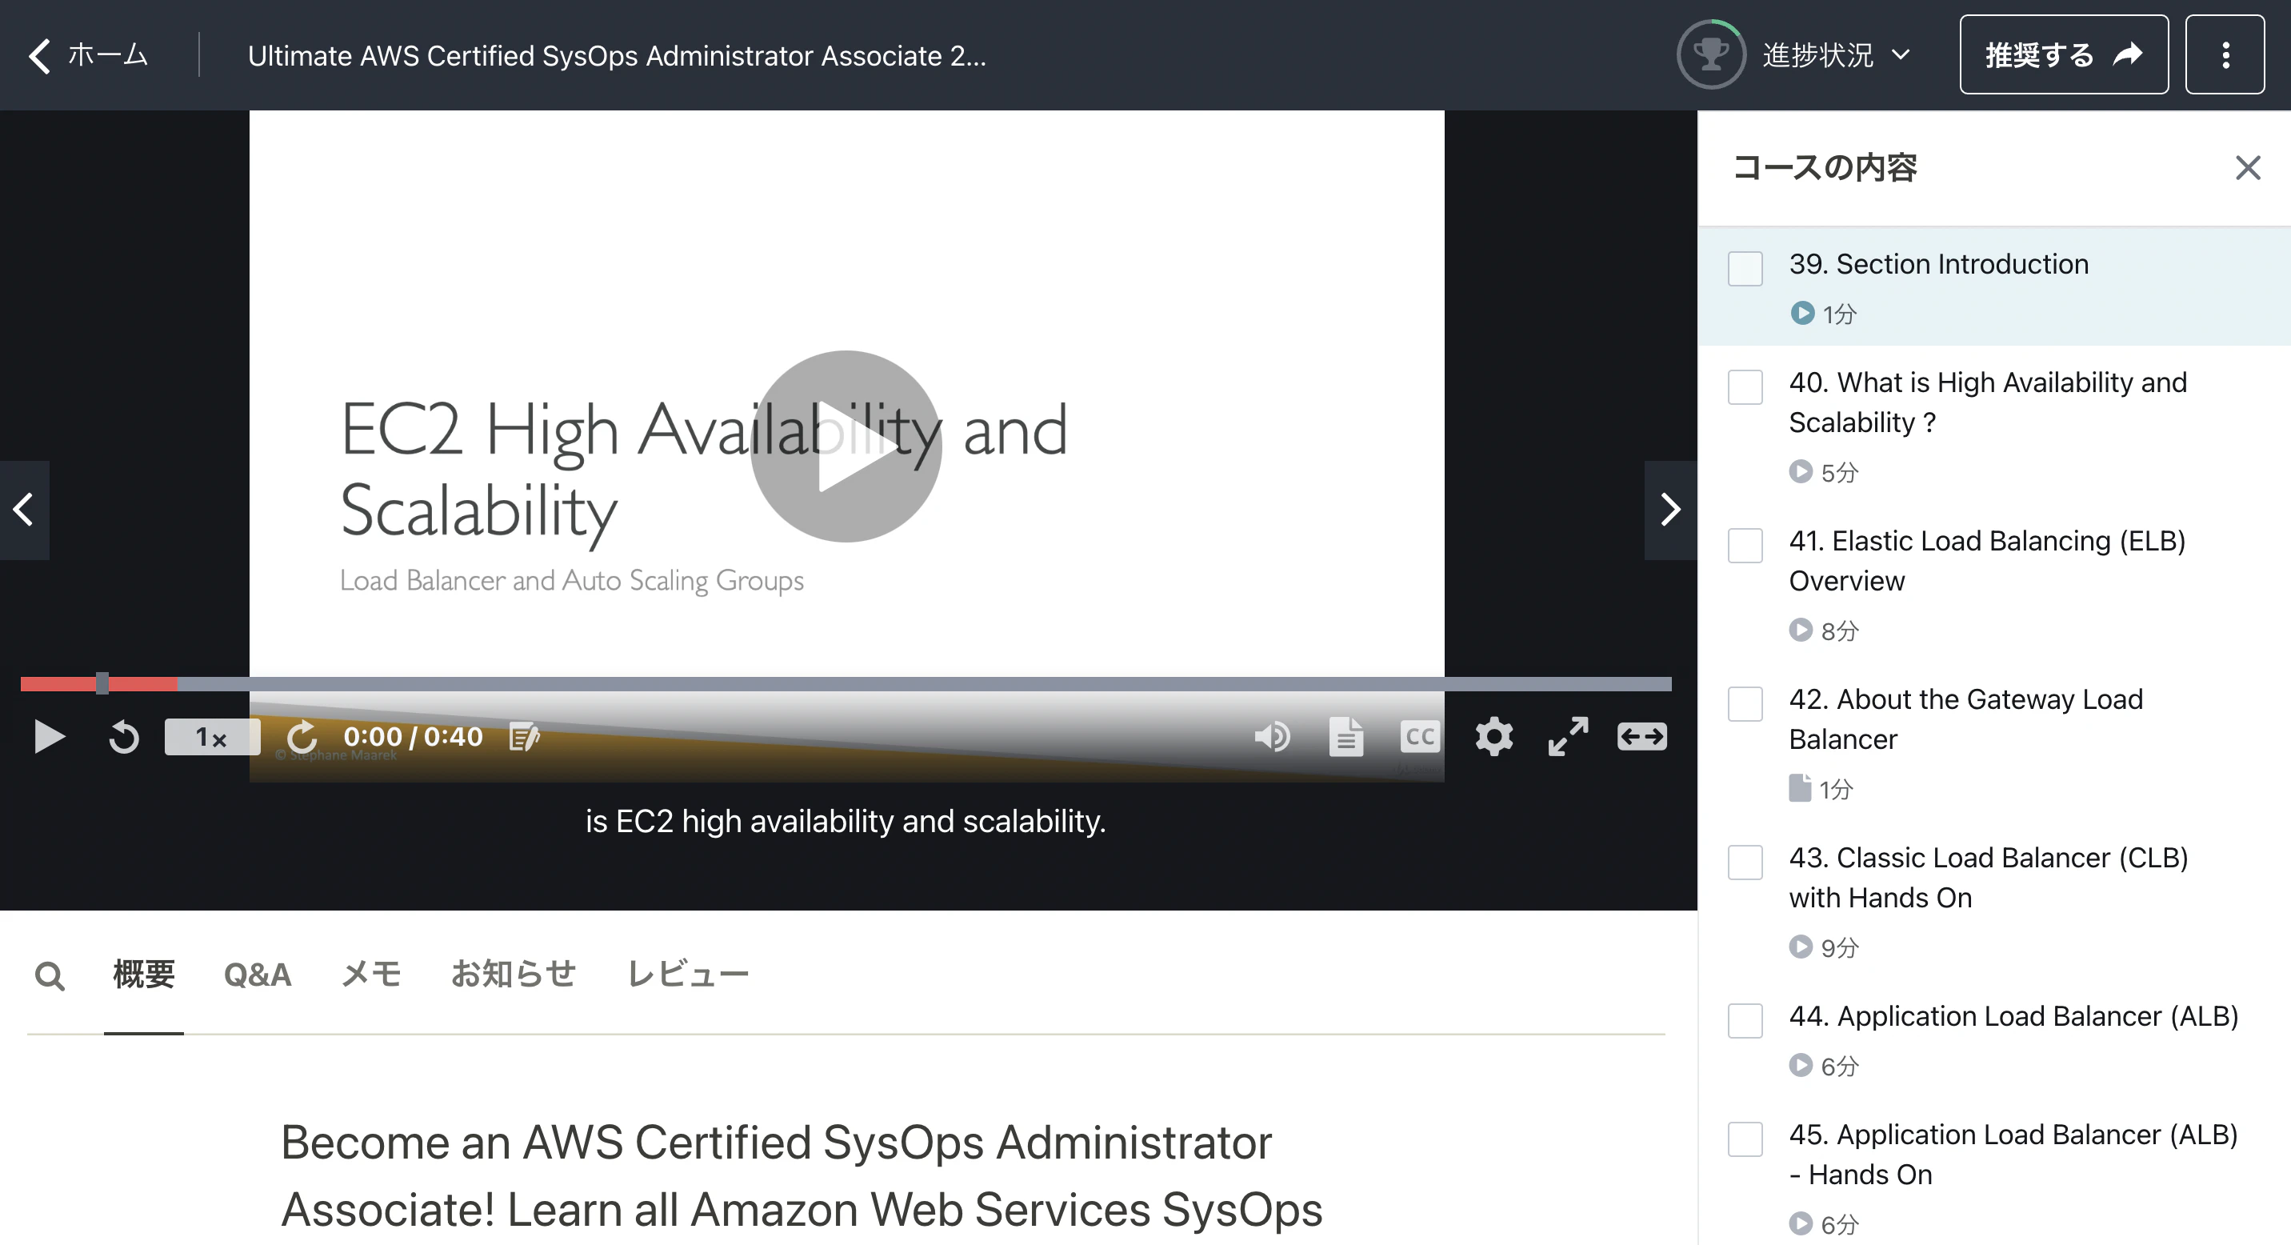Expand the 進捗状況 progress dropdown
The image size is (2291, 1245).
tap(1836, 55)
